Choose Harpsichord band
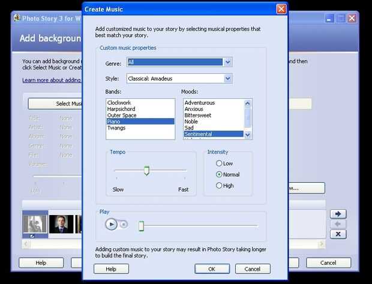 [140, 109]
